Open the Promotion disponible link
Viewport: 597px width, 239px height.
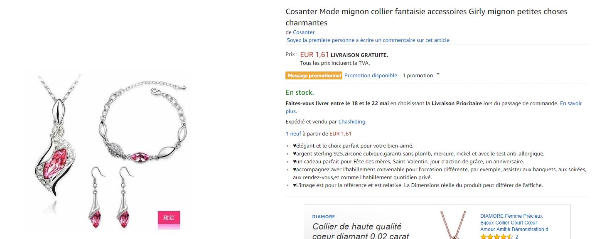pyautogui.click(x=371, y=76)
